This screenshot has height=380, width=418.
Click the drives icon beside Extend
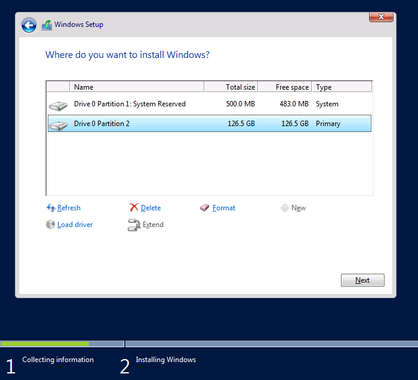[x=134, y=225]
